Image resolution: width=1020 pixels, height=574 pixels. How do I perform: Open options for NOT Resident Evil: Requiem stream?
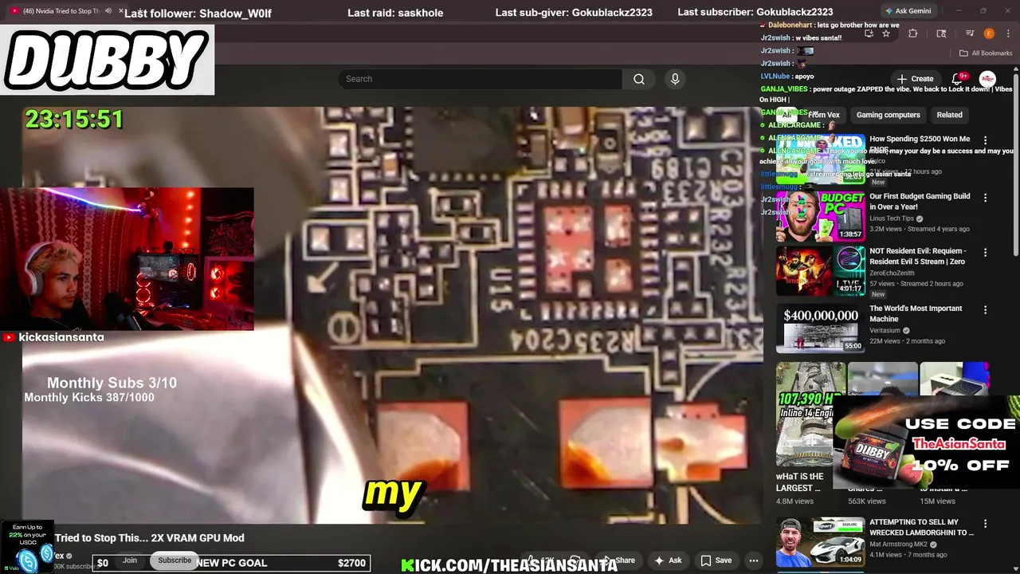(x=985, y=253)
